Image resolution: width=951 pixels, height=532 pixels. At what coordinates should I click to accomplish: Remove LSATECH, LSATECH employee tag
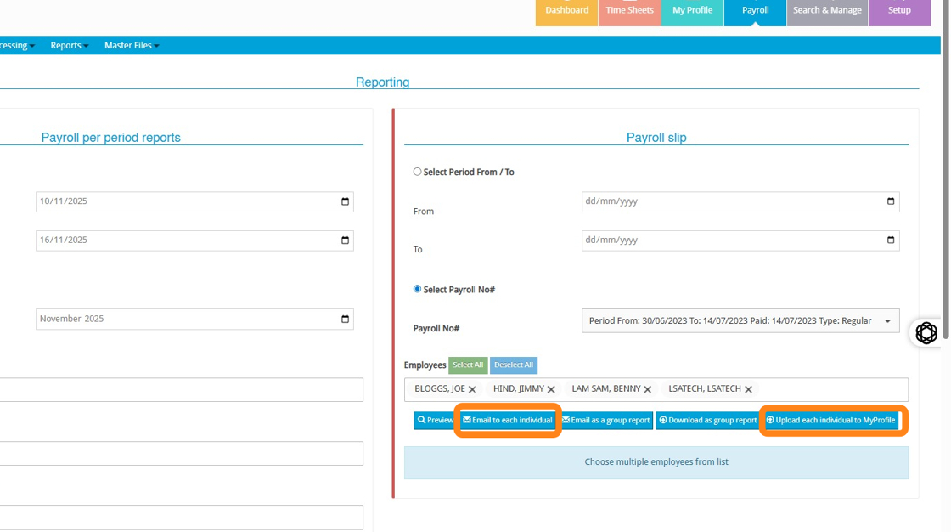tap(748, 389)
